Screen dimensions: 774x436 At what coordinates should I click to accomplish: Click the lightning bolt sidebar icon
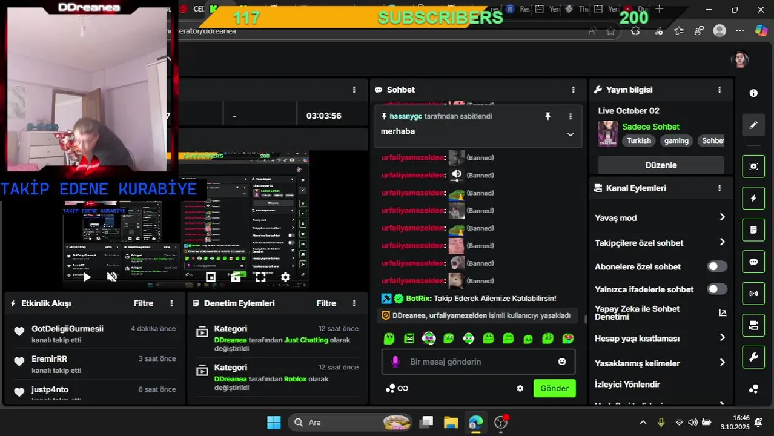click(753, 198)
